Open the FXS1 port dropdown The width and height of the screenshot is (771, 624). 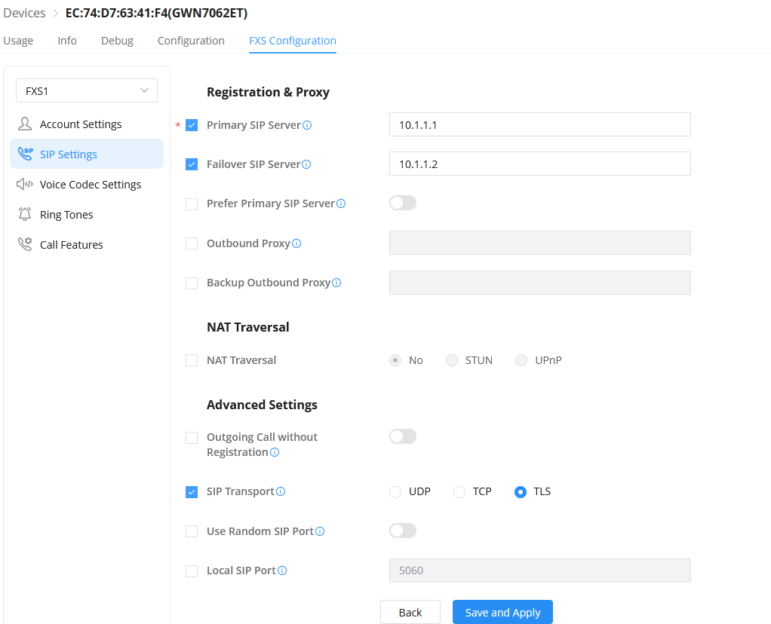(87, 91)
